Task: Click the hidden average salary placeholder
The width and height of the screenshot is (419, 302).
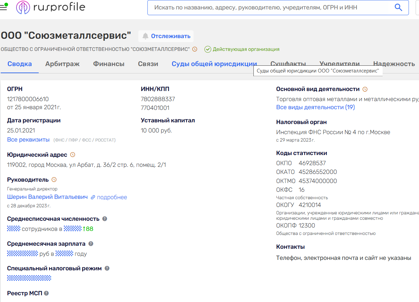Action: 22,254
